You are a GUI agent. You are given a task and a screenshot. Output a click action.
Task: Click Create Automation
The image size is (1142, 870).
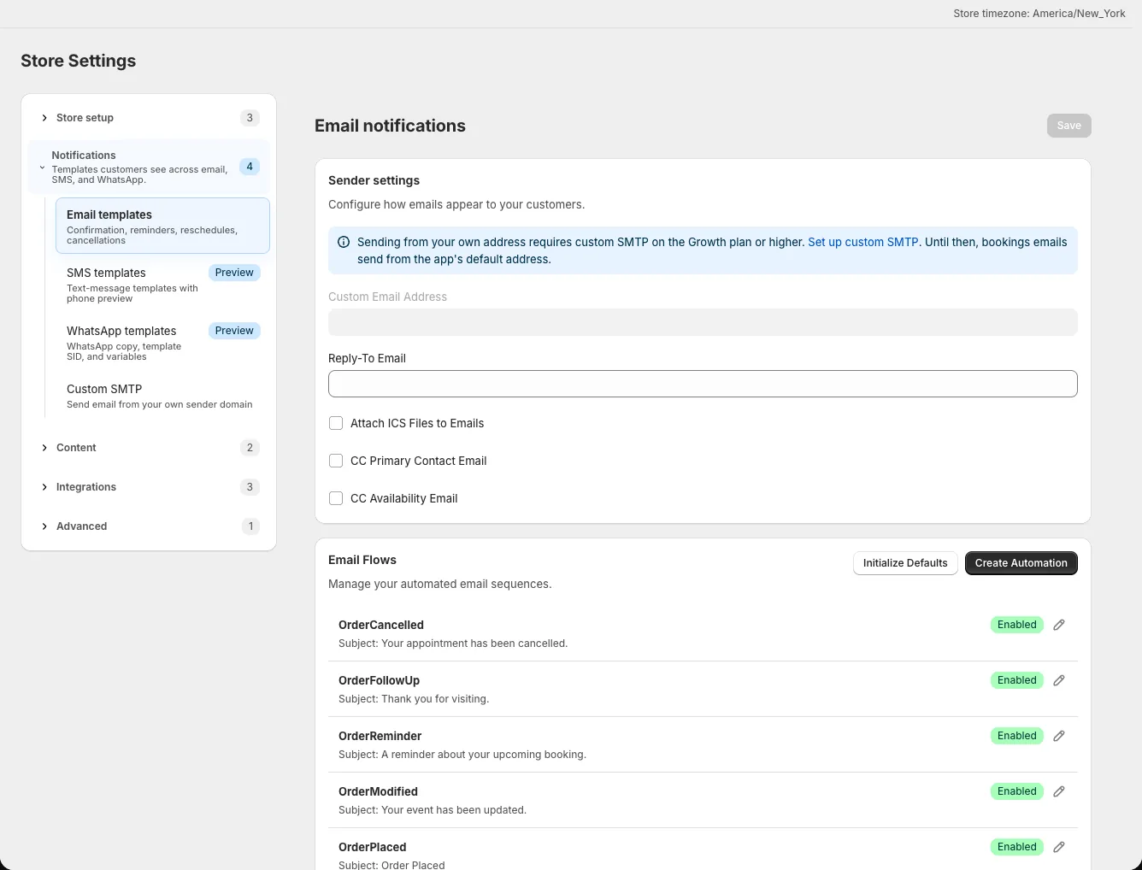click(1021, 563)
